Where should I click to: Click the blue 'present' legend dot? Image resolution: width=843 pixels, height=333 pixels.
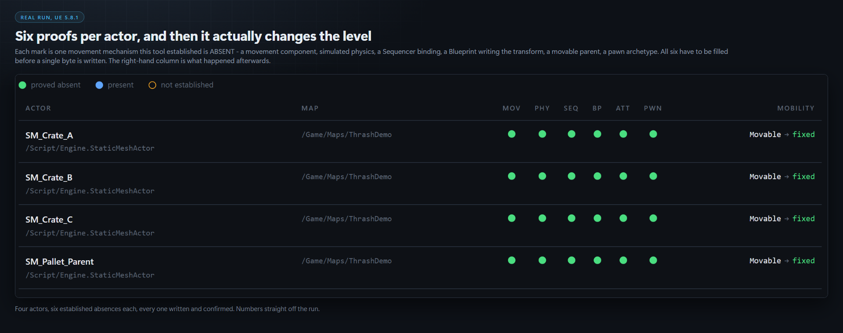[x=99, y=85]
